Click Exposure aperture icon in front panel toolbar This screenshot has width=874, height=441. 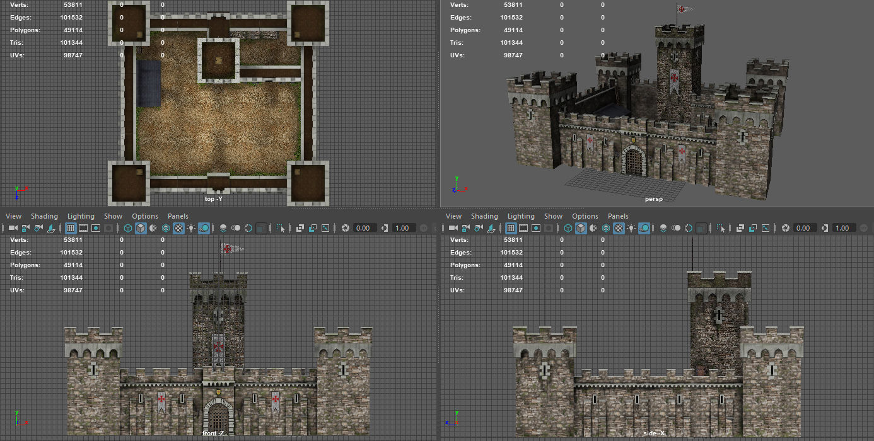346,228
